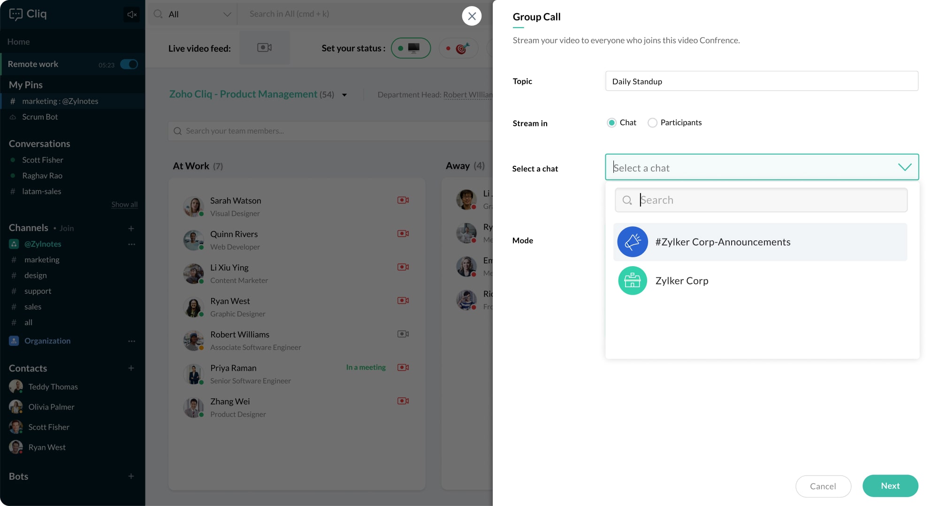Choose Zylker Corp from chat list
Screen dimensions: 939x506
[681, 281]
